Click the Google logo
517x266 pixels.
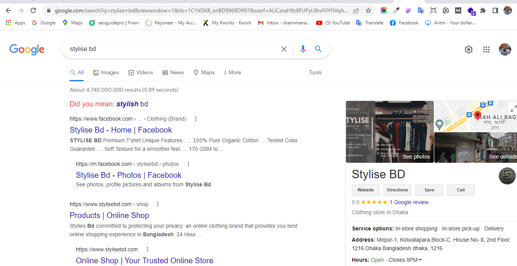tap(27, 49)
